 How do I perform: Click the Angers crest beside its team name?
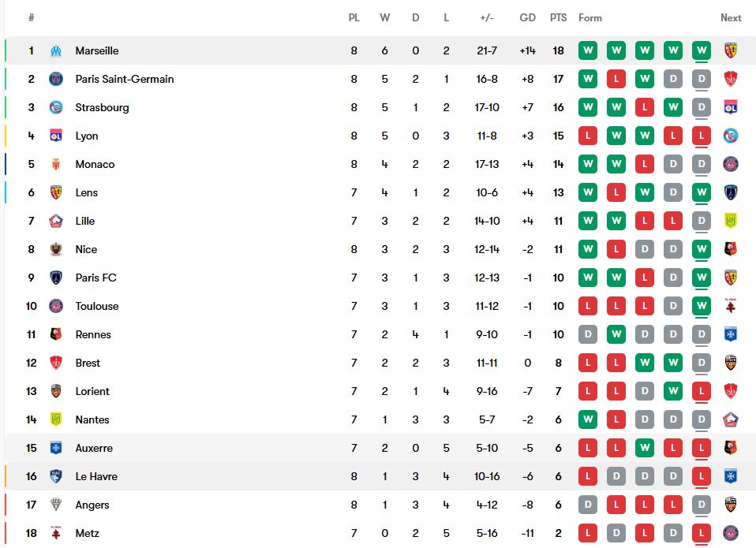coord(56,505)
